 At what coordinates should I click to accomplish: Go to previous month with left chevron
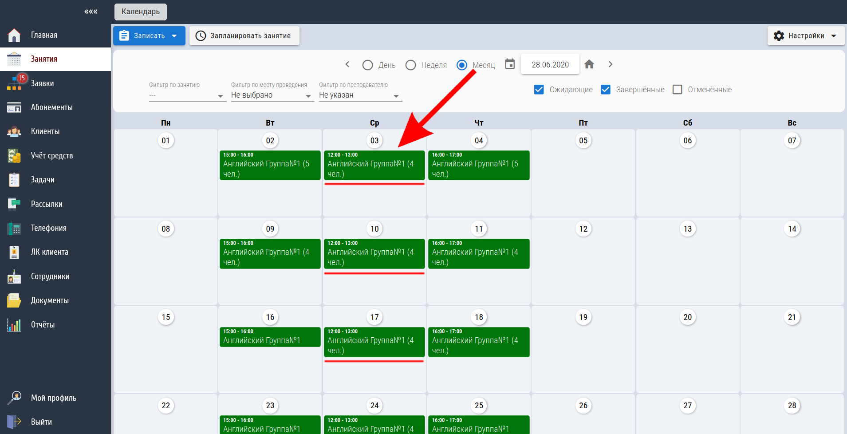point(347,64)
